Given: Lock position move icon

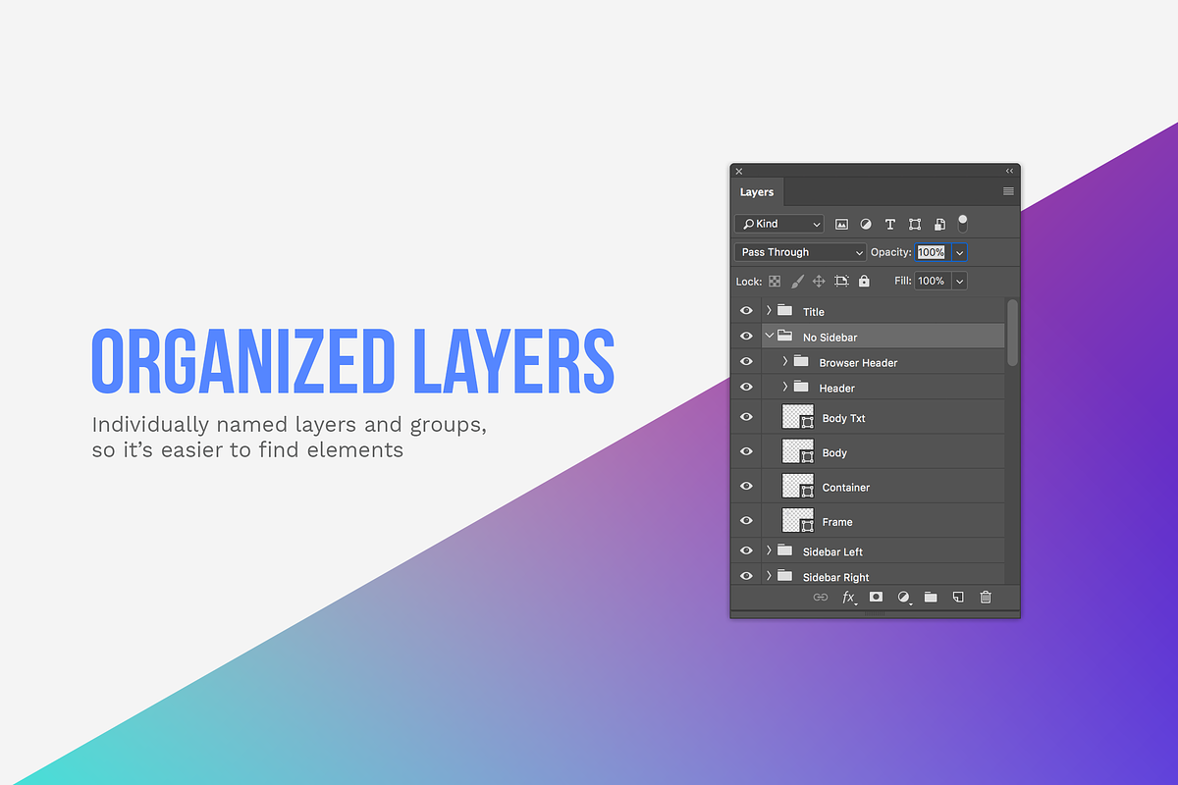Looking at the screenshot, I should [819, 281].
